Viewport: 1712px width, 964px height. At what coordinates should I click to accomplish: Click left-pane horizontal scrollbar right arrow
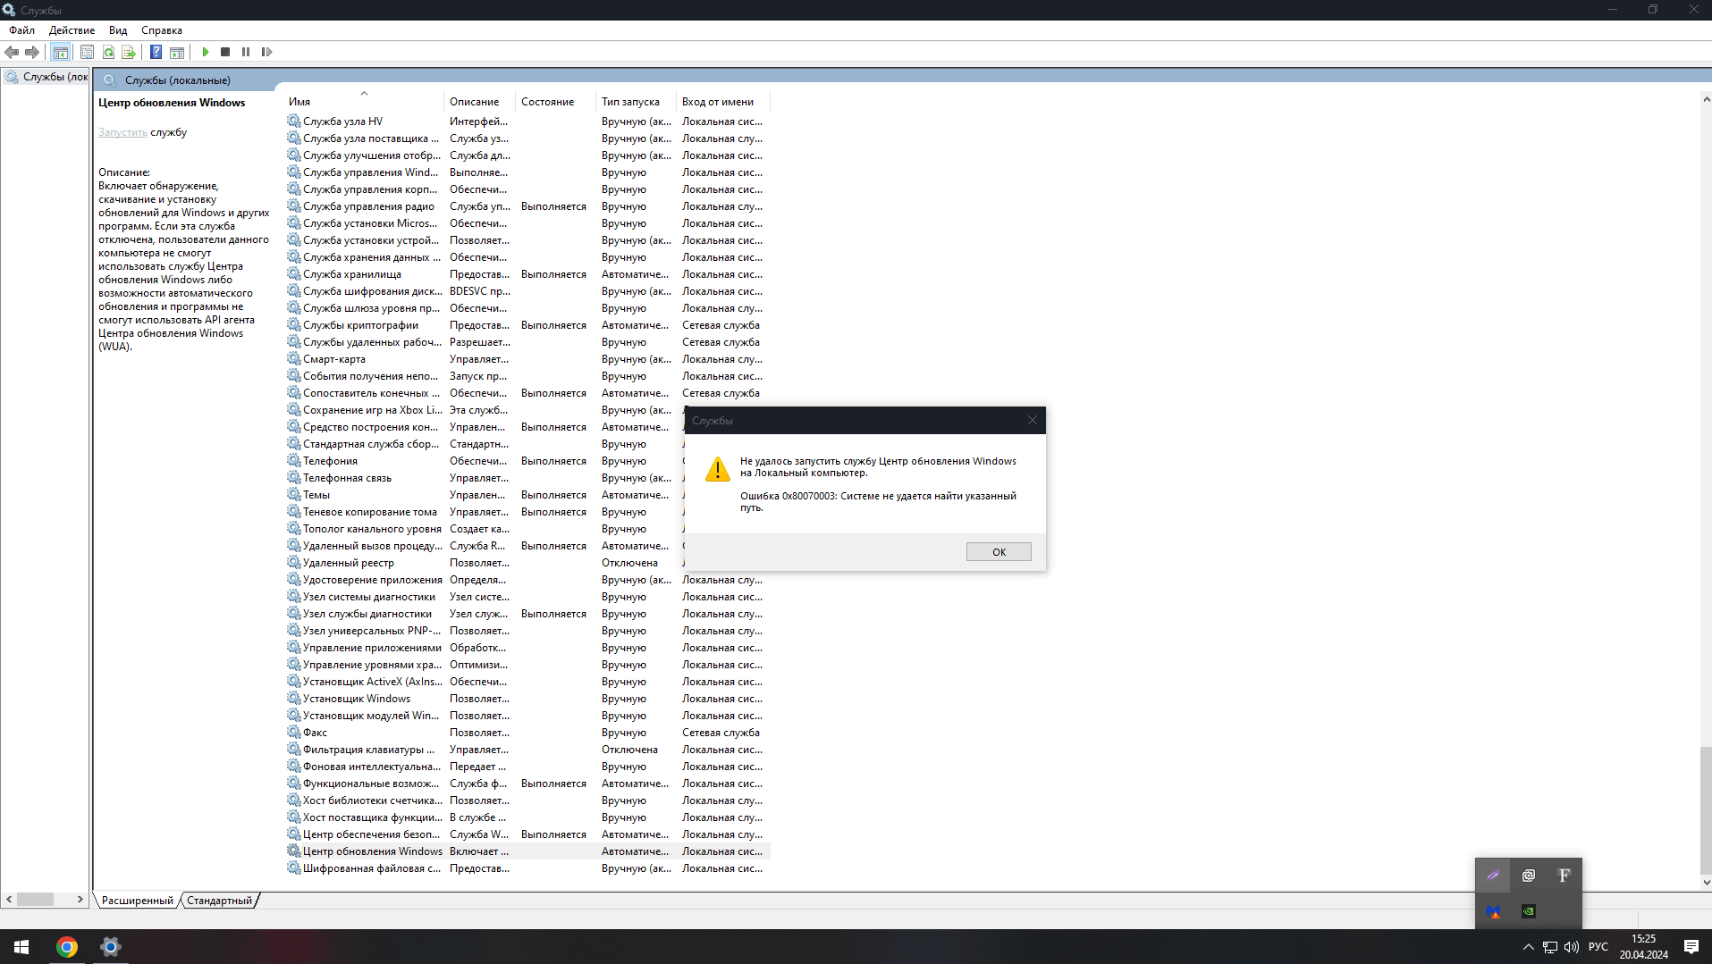[x=80, y=900]
